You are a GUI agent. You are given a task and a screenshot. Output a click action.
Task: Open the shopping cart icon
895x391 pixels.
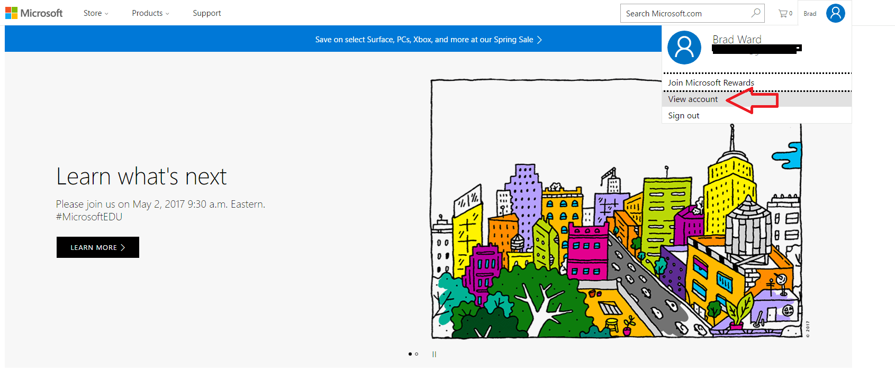[784, 14]
